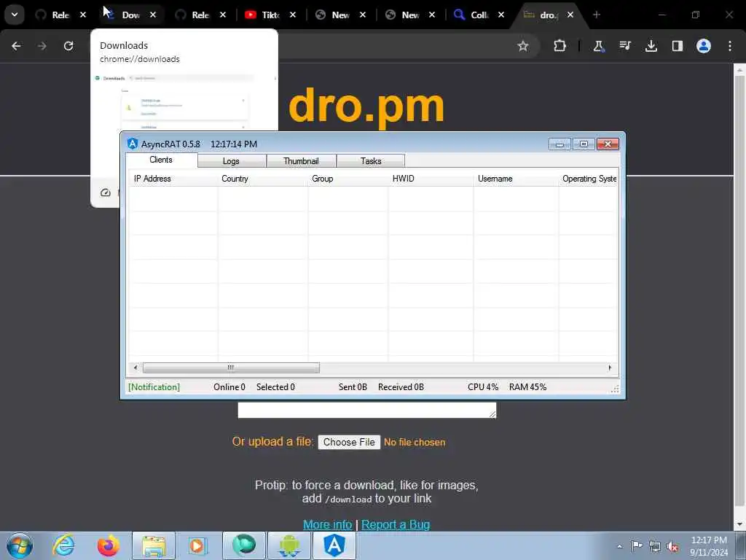Image resolution: width=746 pixels, height=560 pixels.
Task: Close the Tikto YouTube tab
Action: [293, 15]
